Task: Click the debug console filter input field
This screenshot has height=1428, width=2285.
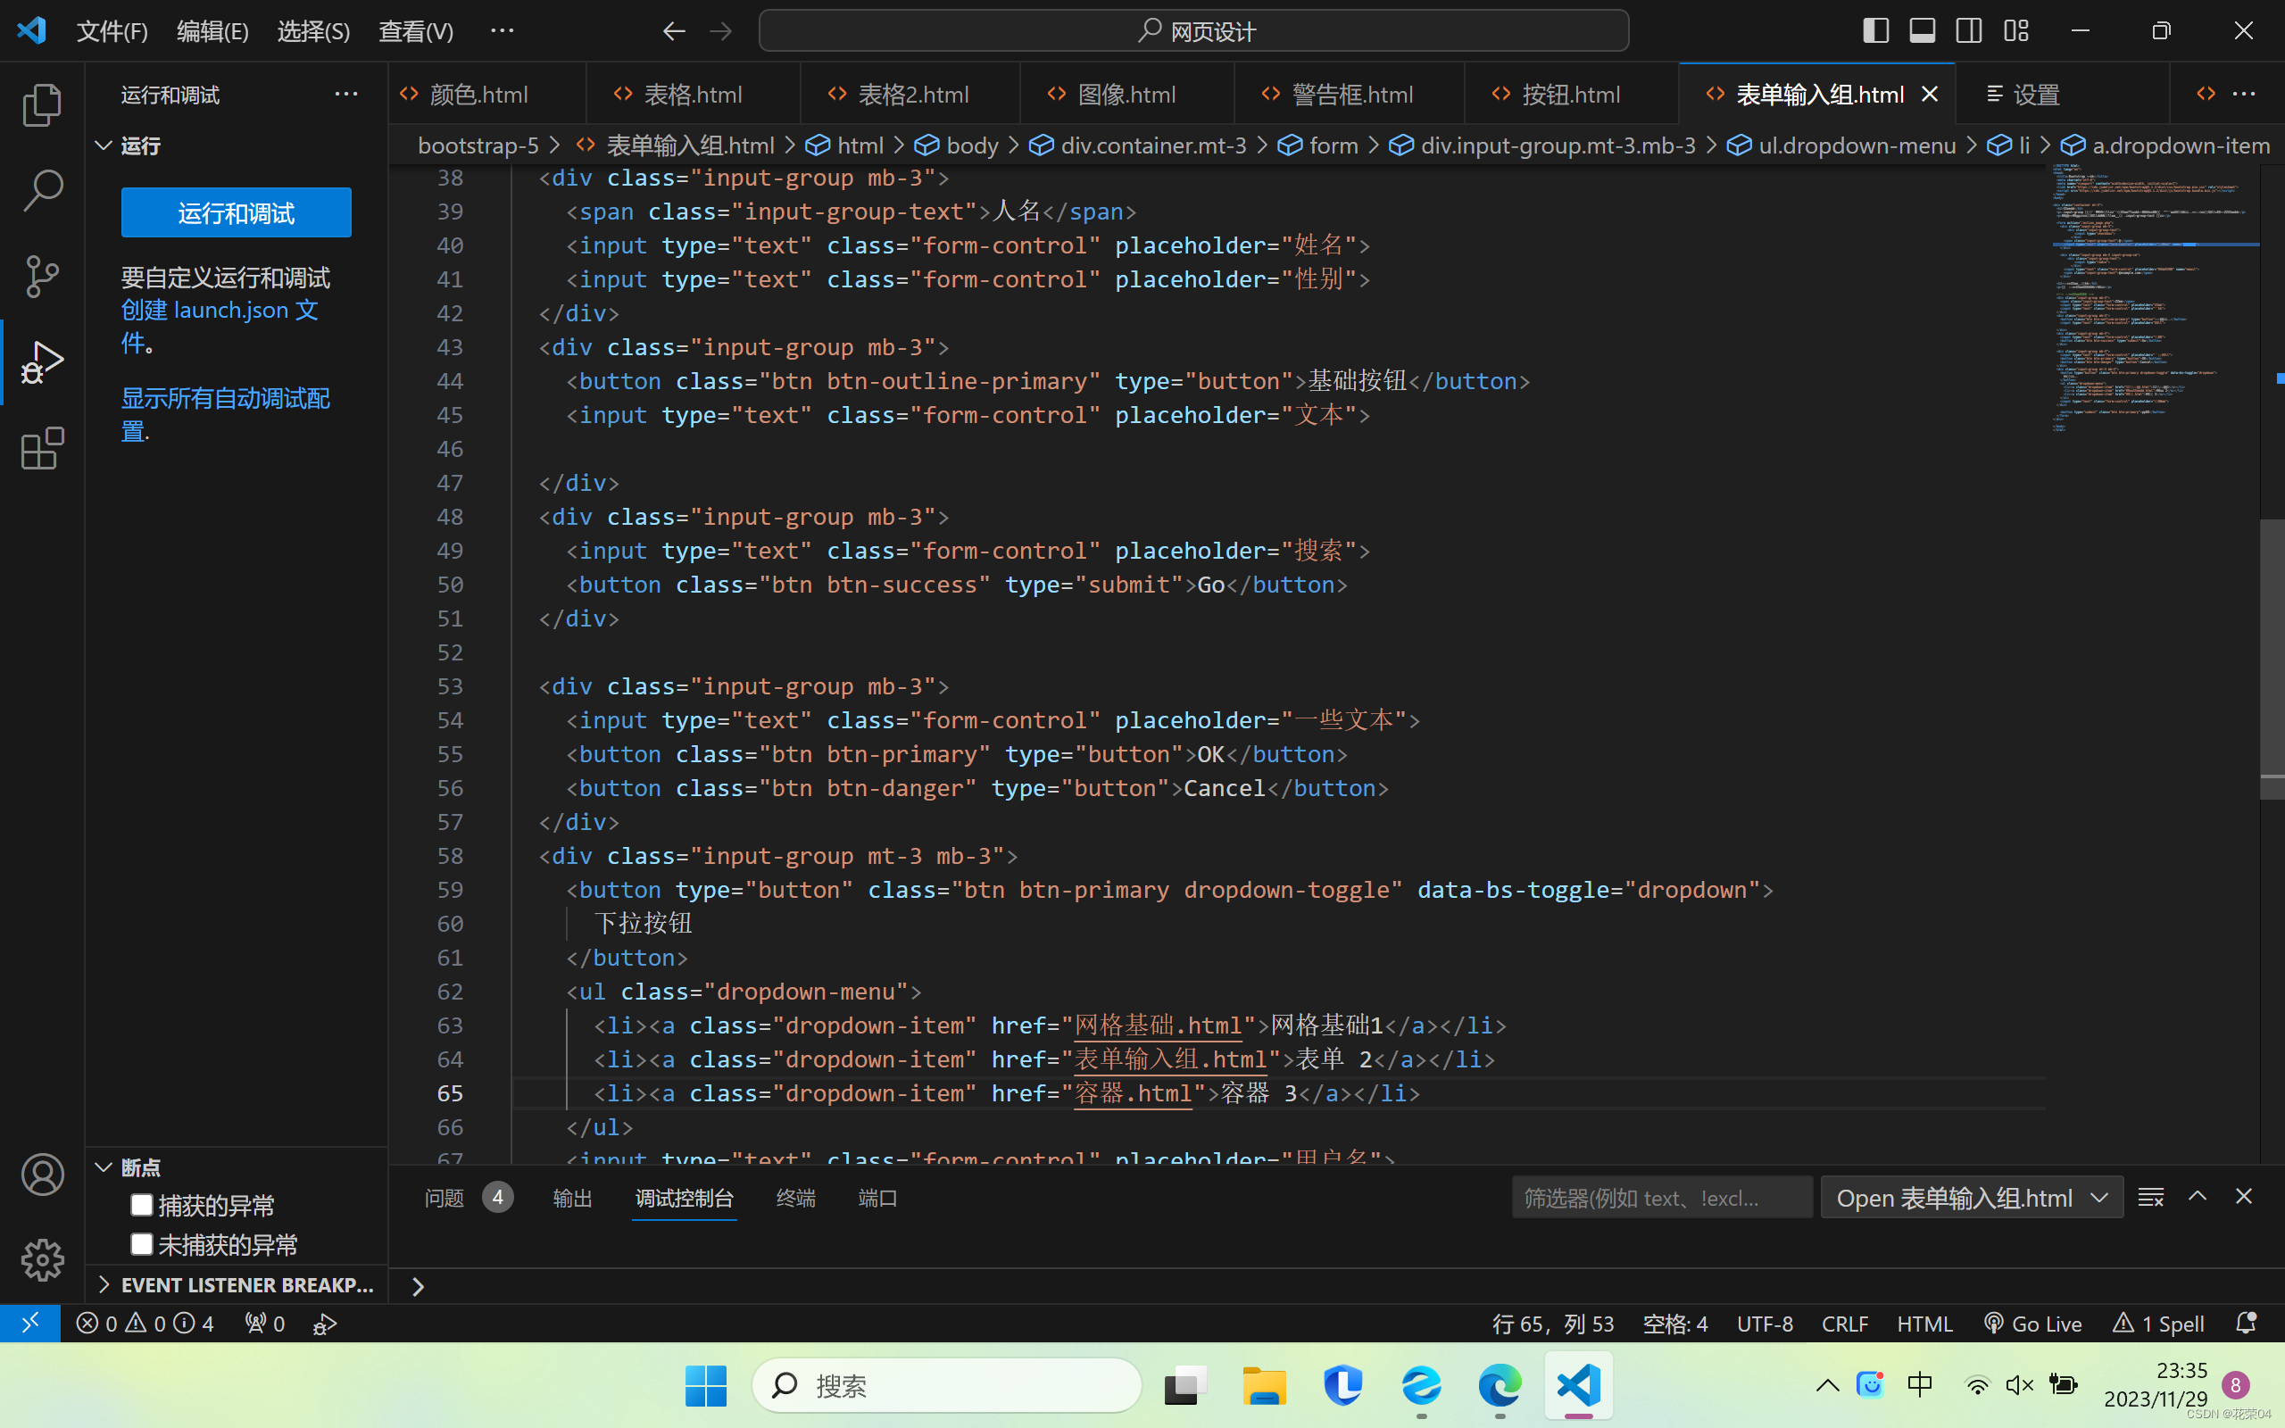Action: coord(1660,1198)
